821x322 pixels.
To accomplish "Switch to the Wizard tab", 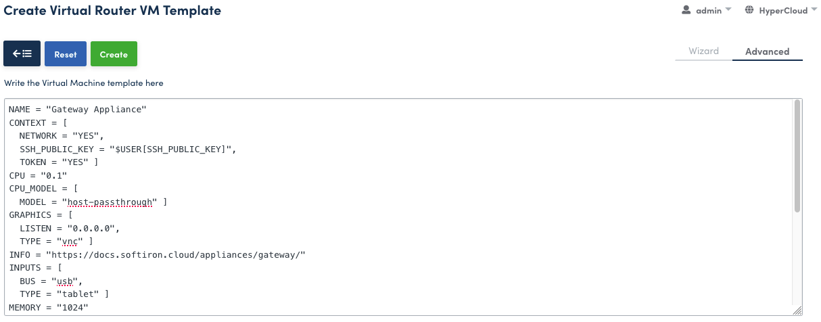I will [703, 51].
